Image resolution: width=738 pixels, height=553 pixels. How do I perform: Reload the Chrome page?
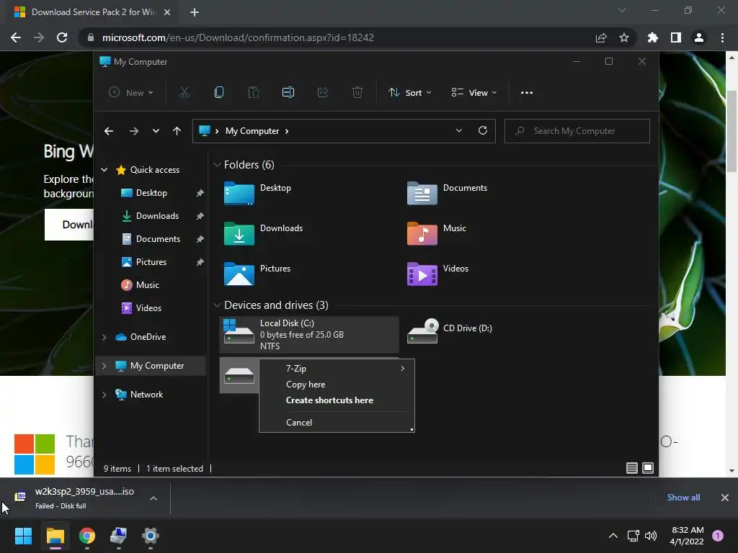coord(62,37)
